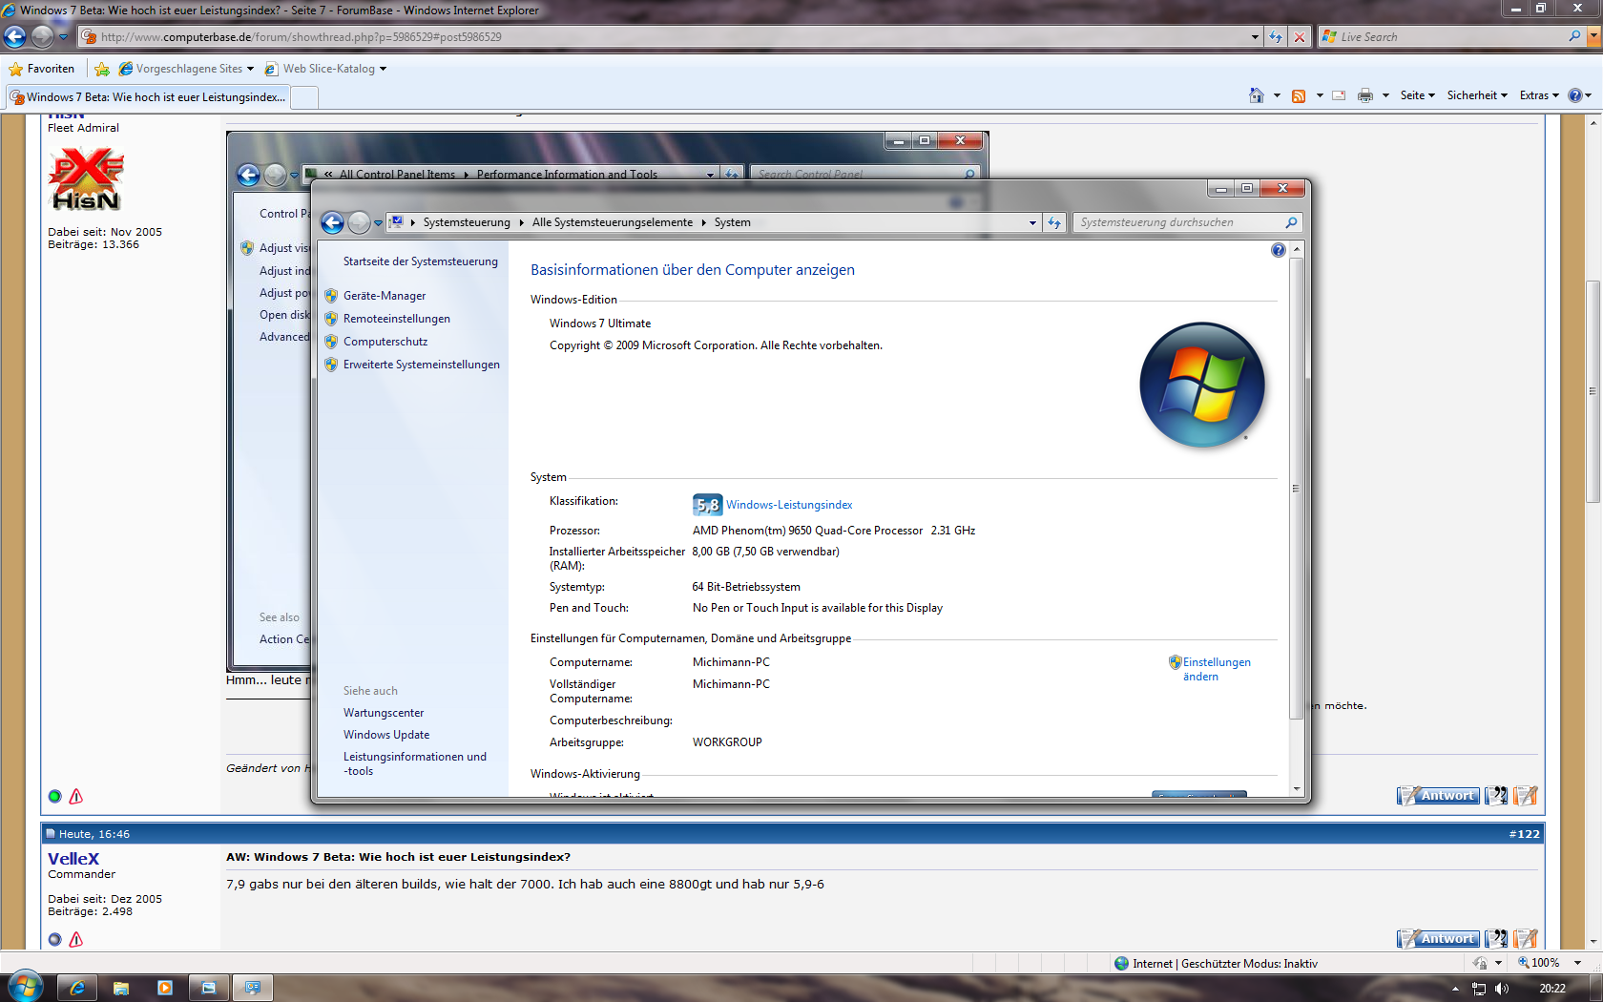Expand the RSS feeds dropdown arrow

(1320, 95)
